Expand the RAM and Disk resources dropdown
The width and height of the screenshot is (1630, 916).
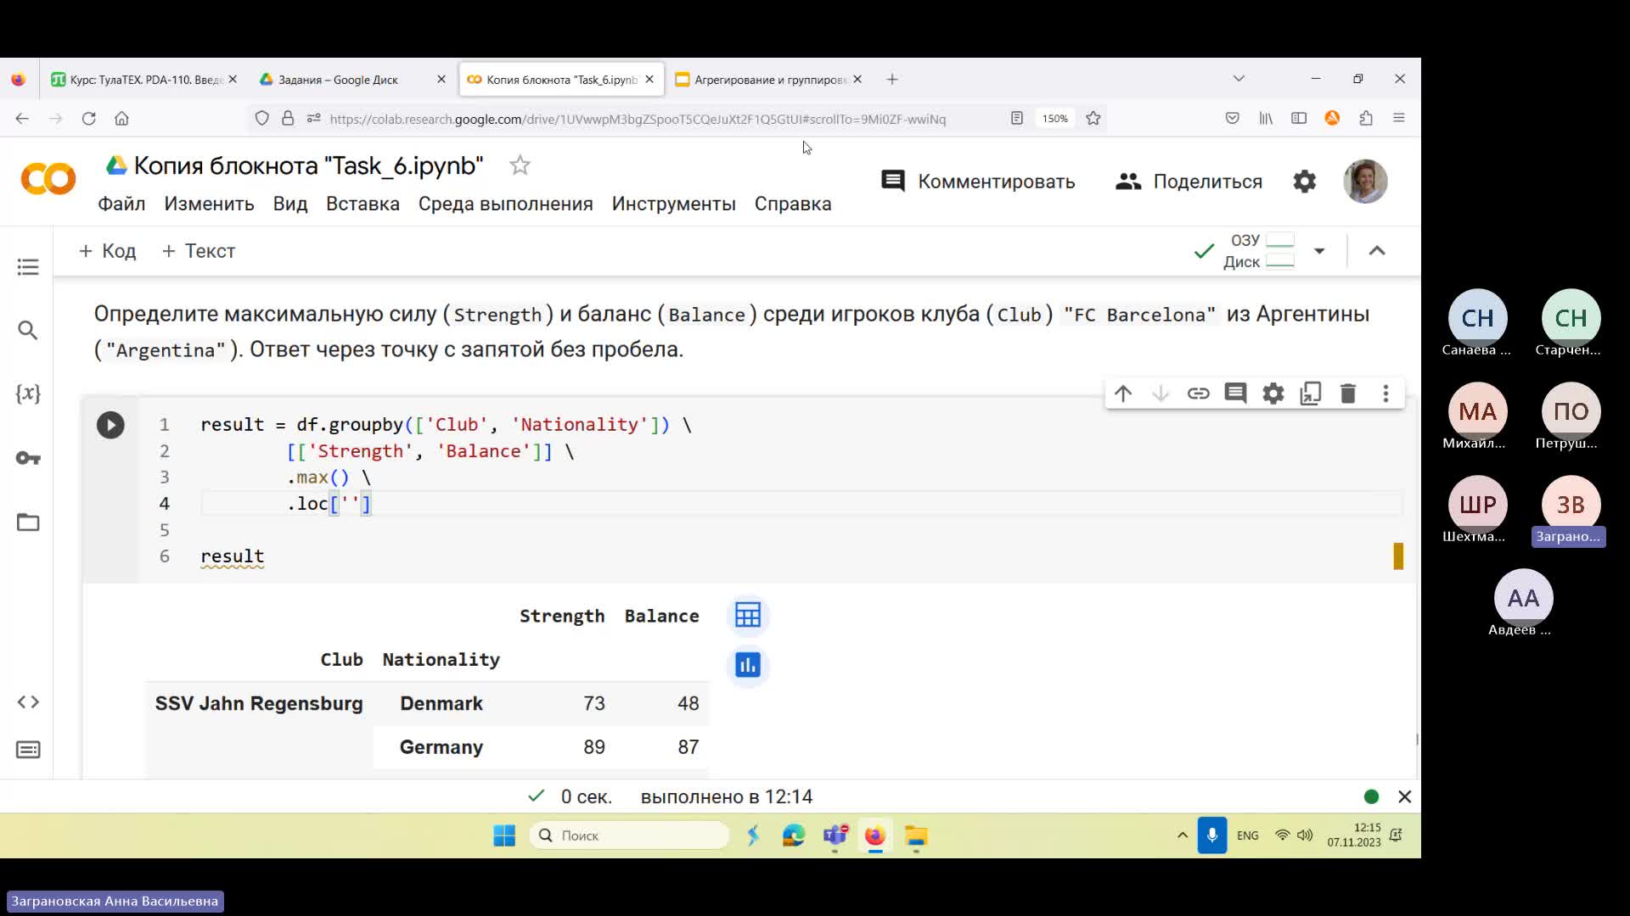(1319, 251)
